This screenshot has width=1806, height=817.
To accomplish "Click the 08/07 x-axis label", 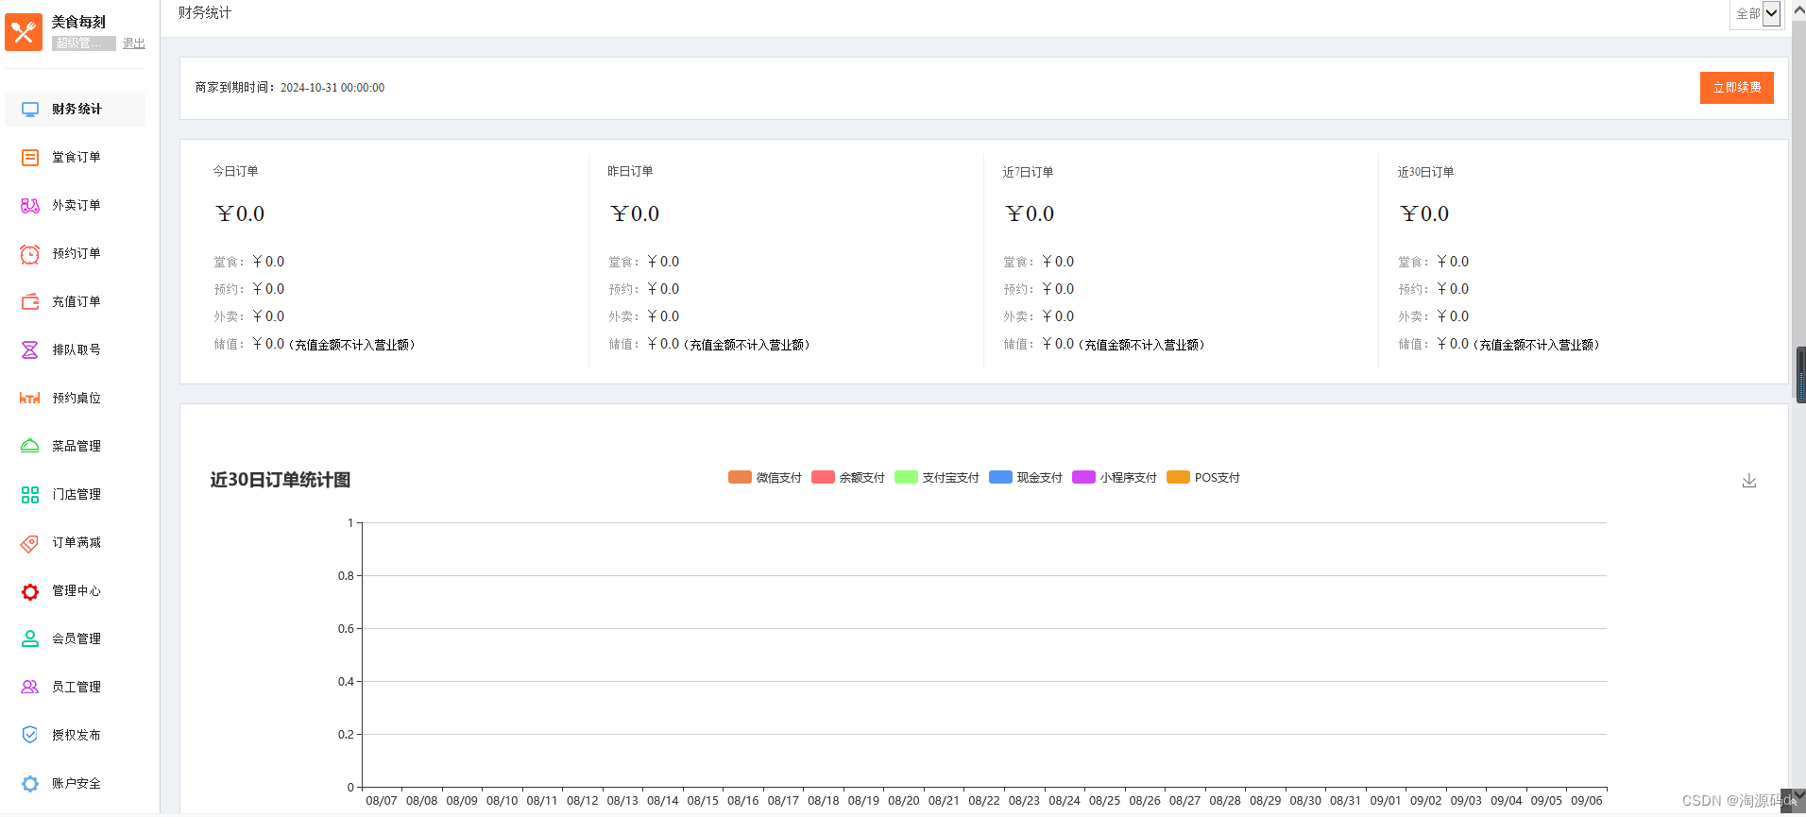I will pyautogui.click(x=382, y=801).
